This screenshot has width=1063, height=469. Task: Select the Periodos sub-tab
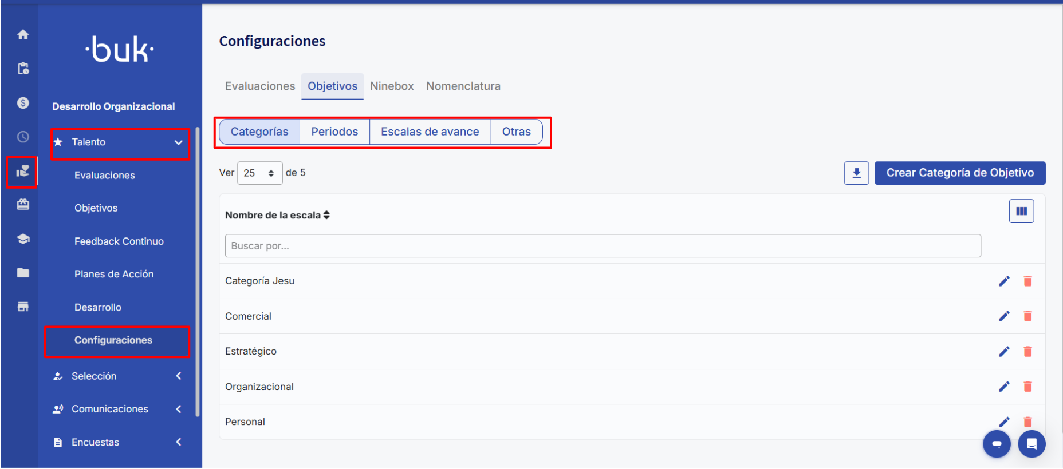334,132
